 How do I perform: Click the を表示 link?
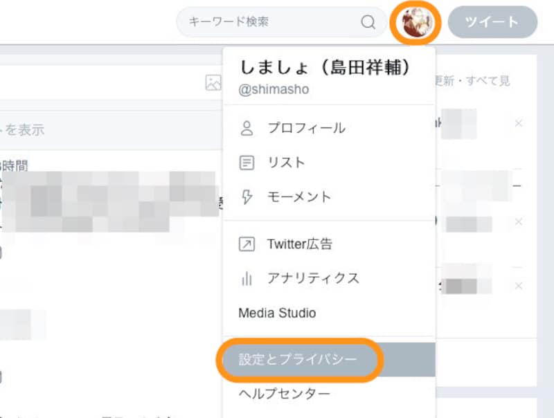point(23,129)
